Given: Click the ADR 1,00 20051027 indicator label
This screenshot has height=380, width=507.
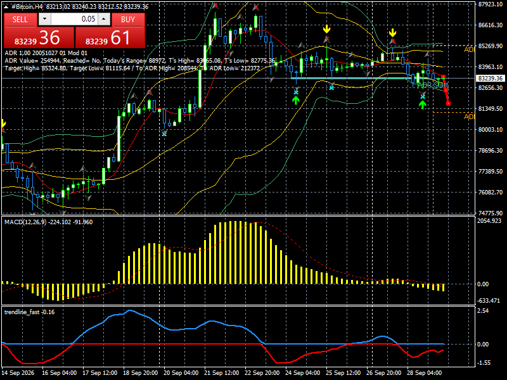Looking at the screenshot, I should (x=46, y=53).
